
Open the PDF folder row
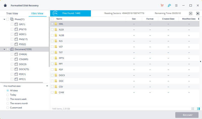tap(61, 69)
